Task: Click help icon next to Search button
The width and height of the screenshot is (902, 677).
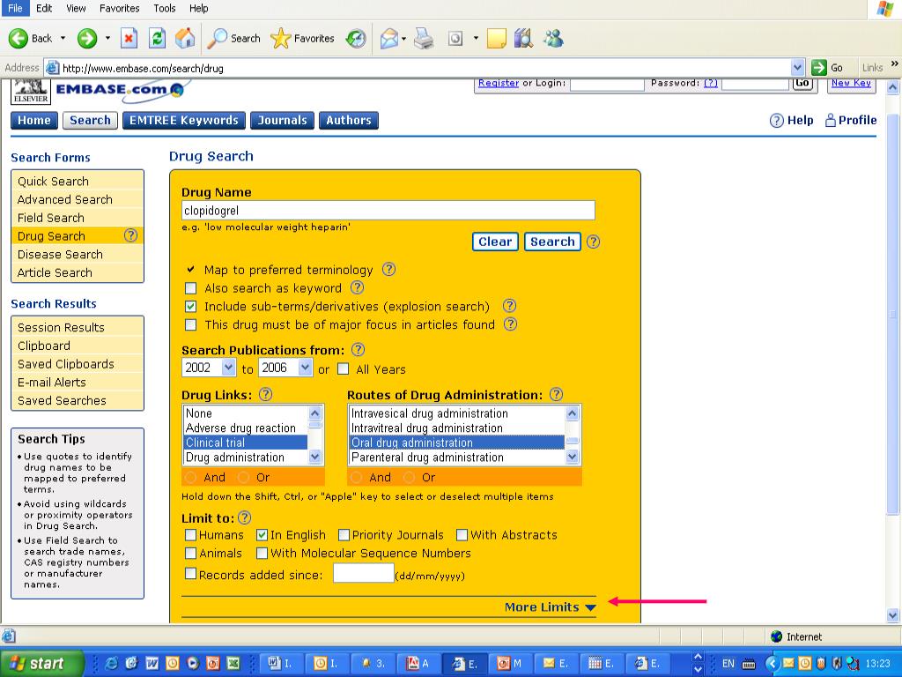Action: click(593, 242)
